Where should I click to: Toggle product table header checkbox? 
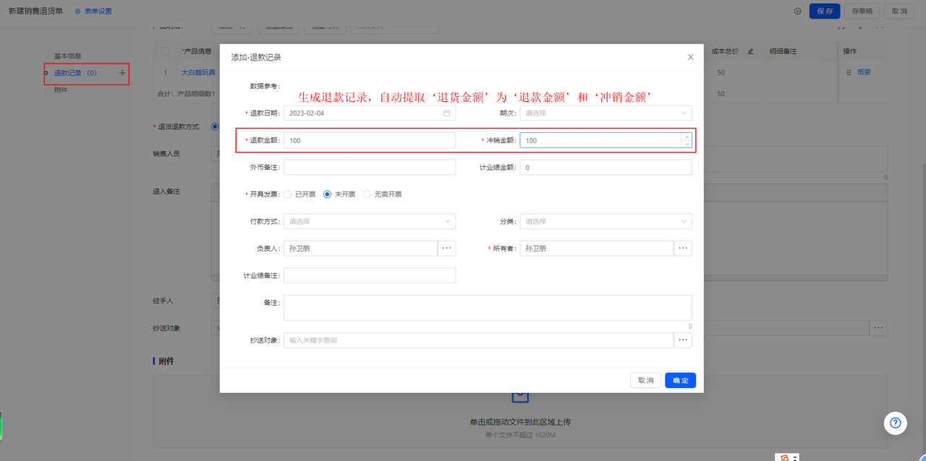[166, 51]
